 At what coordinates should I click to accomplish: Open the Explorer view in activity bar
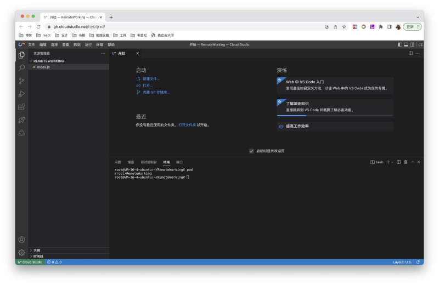[21, 55]
